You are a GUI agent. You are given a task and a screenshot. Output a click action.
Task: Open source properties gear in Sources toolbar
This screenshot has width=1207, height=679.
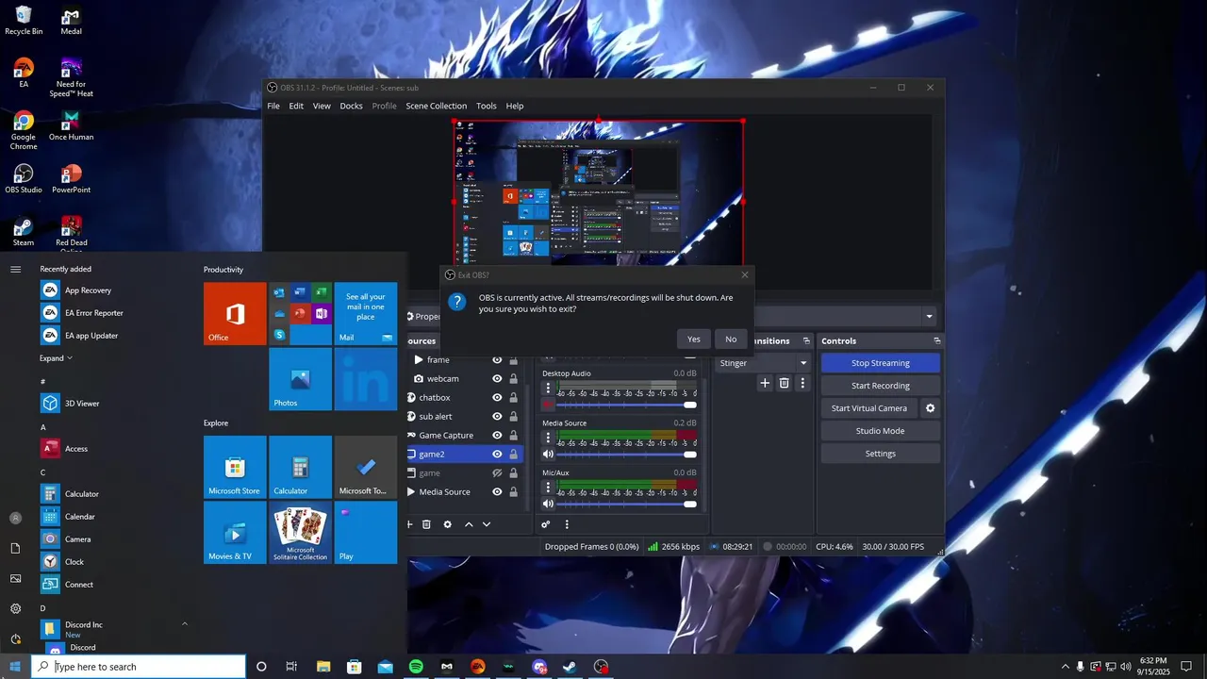448,524
